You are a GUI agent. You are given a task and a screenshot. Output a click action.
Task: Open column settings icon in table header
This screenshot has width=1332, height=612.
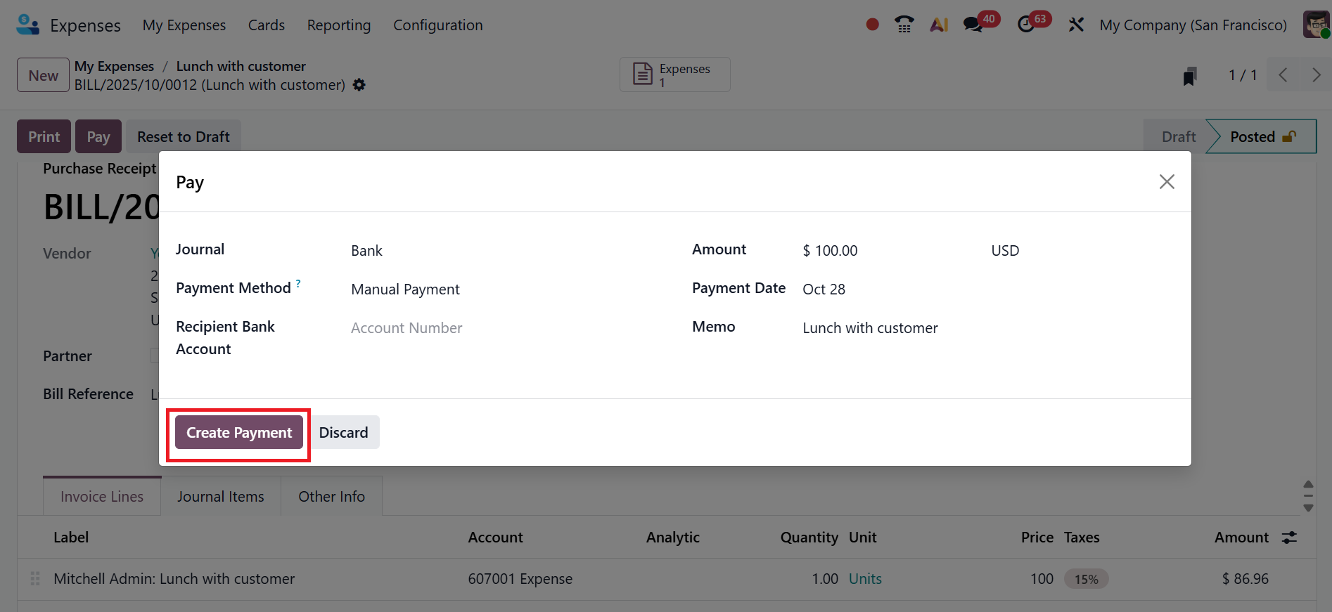pos(1289,538)
